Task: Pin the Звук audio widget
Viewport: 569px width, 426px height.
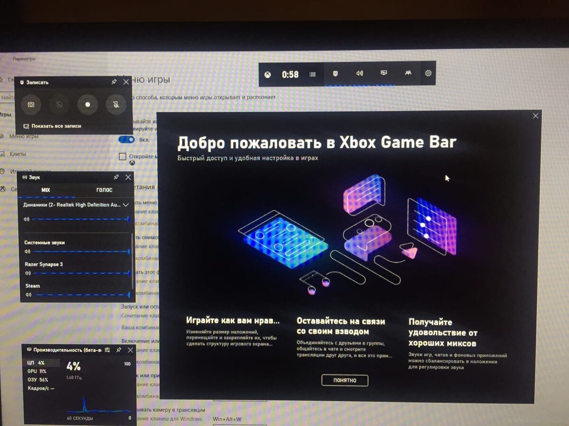Action: point(116,177)
